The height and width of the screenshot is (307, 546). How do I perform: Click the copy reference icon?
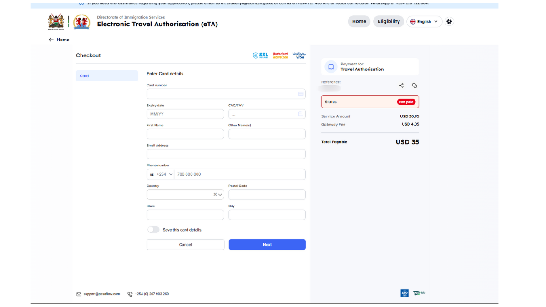click(415, 86)
